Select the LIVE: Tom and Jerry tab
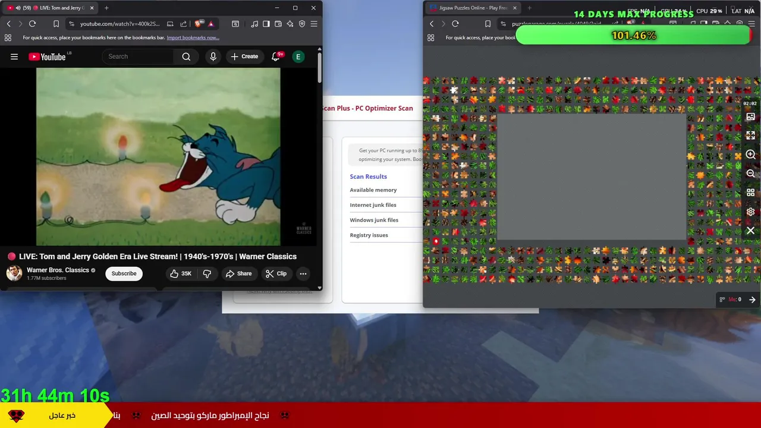This screenshot has width=761, height=428. [x=51, y=8]
